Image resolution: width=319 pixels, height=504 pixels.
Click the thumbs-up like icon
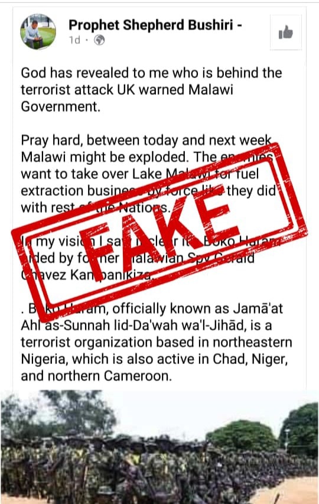pos(285,32)
